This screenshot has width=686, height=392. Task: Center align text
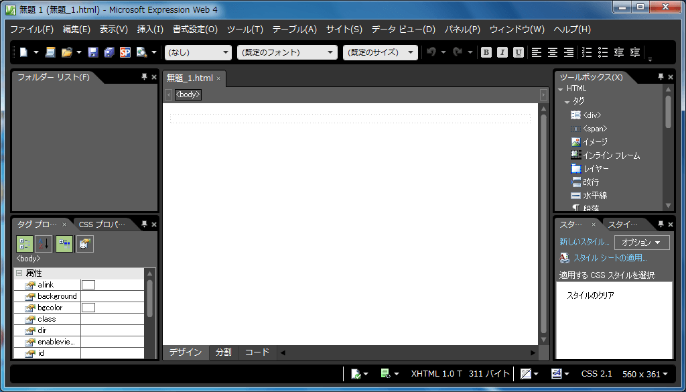tap(553, 52)
